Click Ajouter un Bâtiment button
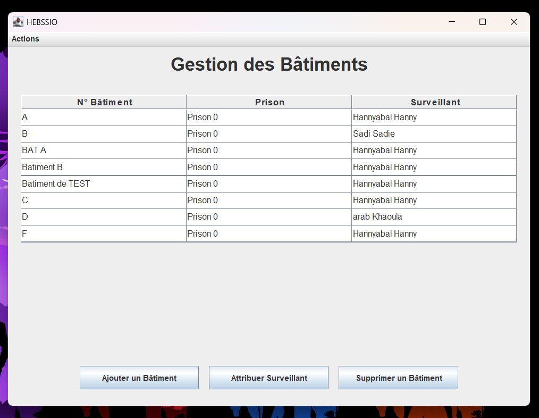This screenshot has width=539, height=418. [x=139, y=378]
